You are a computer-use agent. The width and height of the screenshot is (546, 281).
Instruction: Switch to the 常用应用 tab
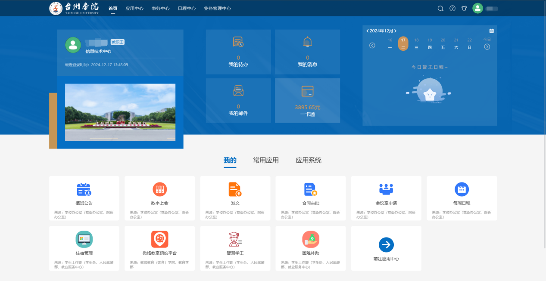point(266,161)
